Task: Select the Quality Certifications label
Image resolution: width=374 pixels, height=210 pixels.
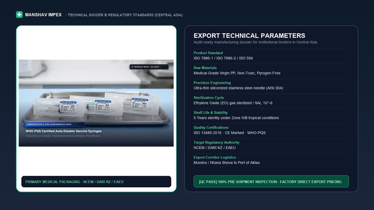Action: [x=211, y=127]
